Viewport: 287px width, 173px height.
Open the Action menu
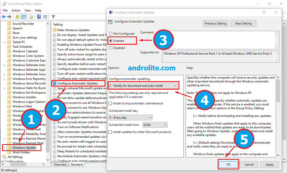(16, 10)
